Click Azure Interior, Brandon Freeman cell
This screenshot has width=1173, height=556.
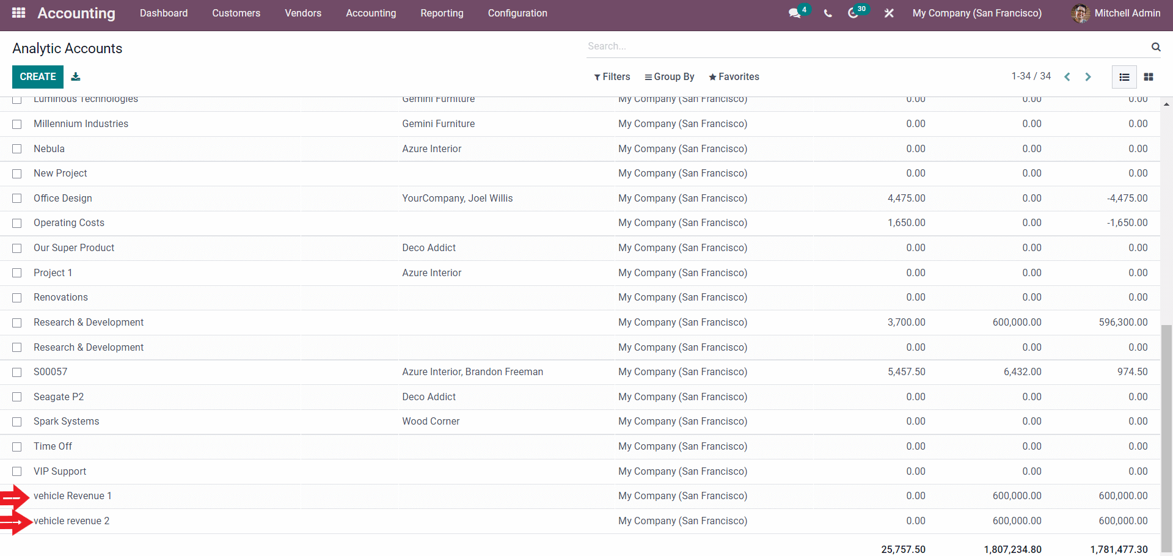tap(473, 372)
